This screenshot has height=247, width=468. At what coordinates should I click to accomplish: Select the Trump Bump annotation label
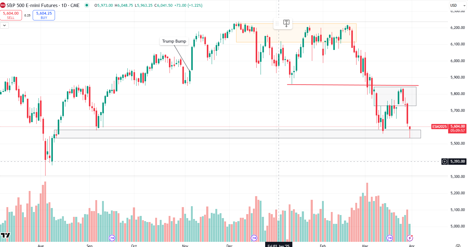pyautogui.click(x=174, y=41)
